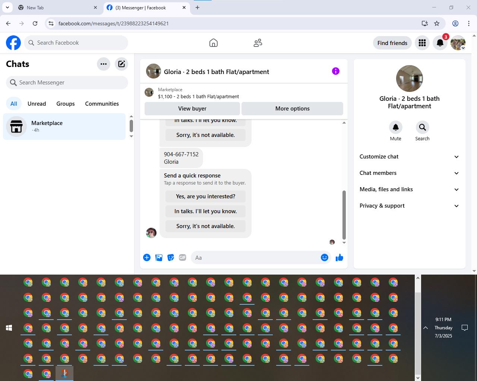Screen dimensions: 477x381
Task: Open Chrome tab search dropdown
Action: pyautogui.click(x=7, y=7)
